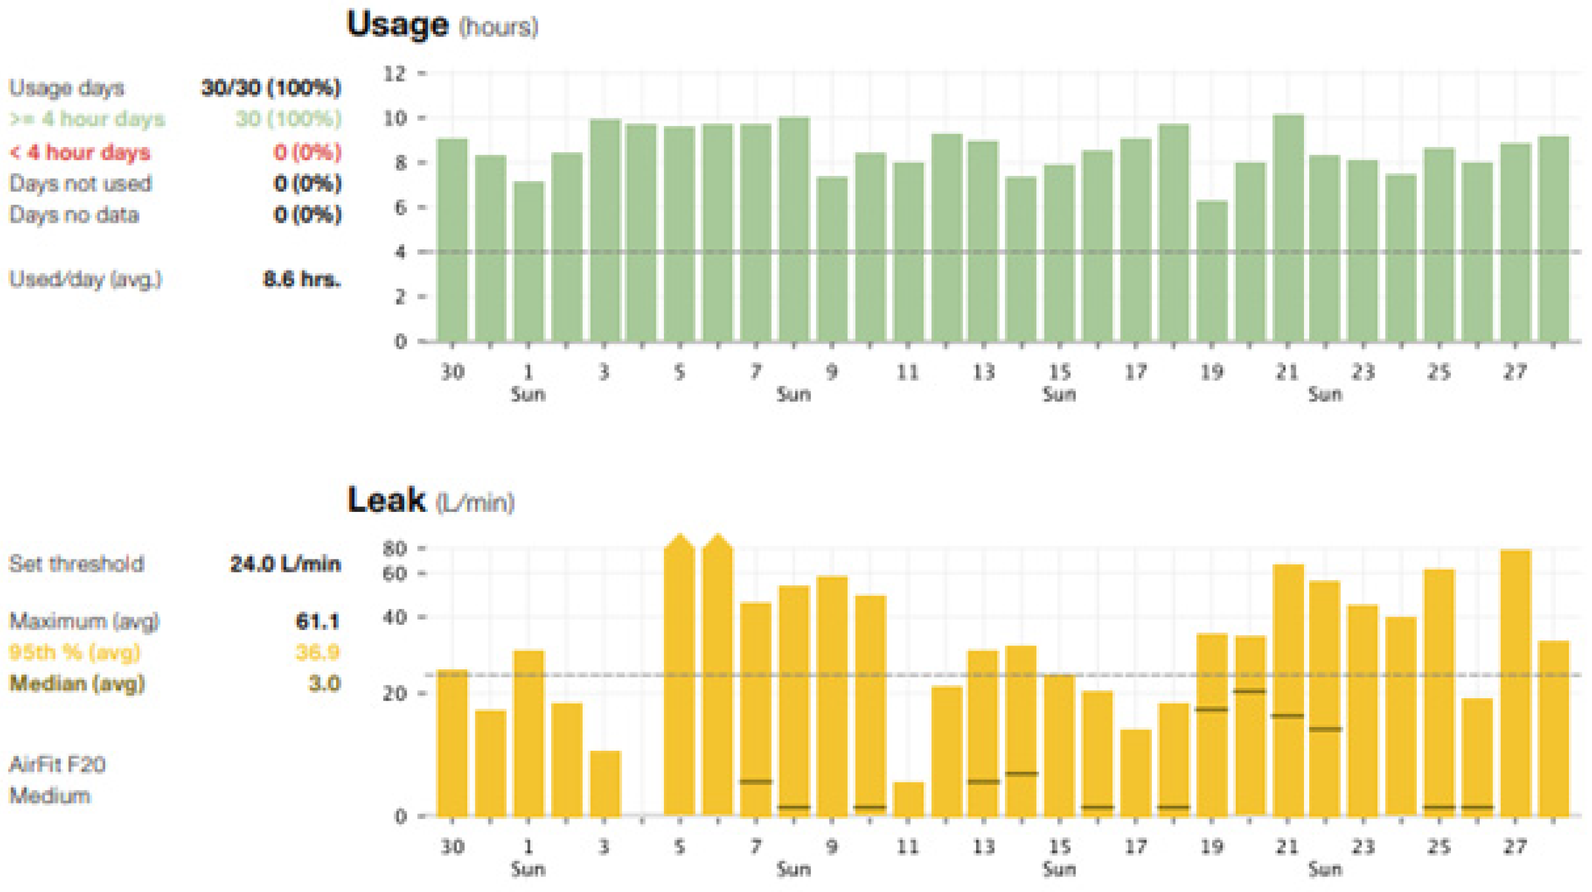Click the red '< 4 hour days' label
This screenshot has width=1592, height=892.
[x=80, y=152]
